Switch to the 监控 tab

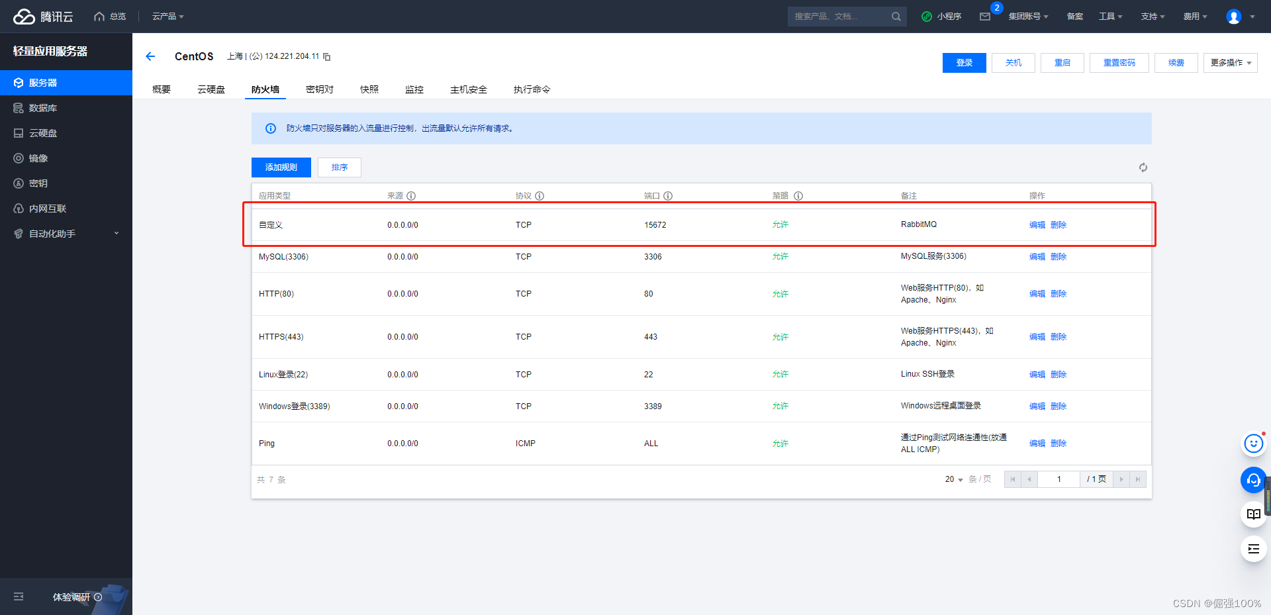coord(414,89)
